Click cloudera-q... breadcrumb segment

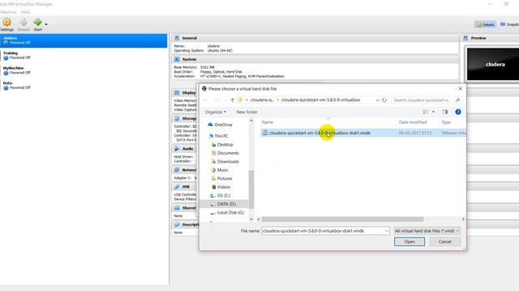[262, 100]
